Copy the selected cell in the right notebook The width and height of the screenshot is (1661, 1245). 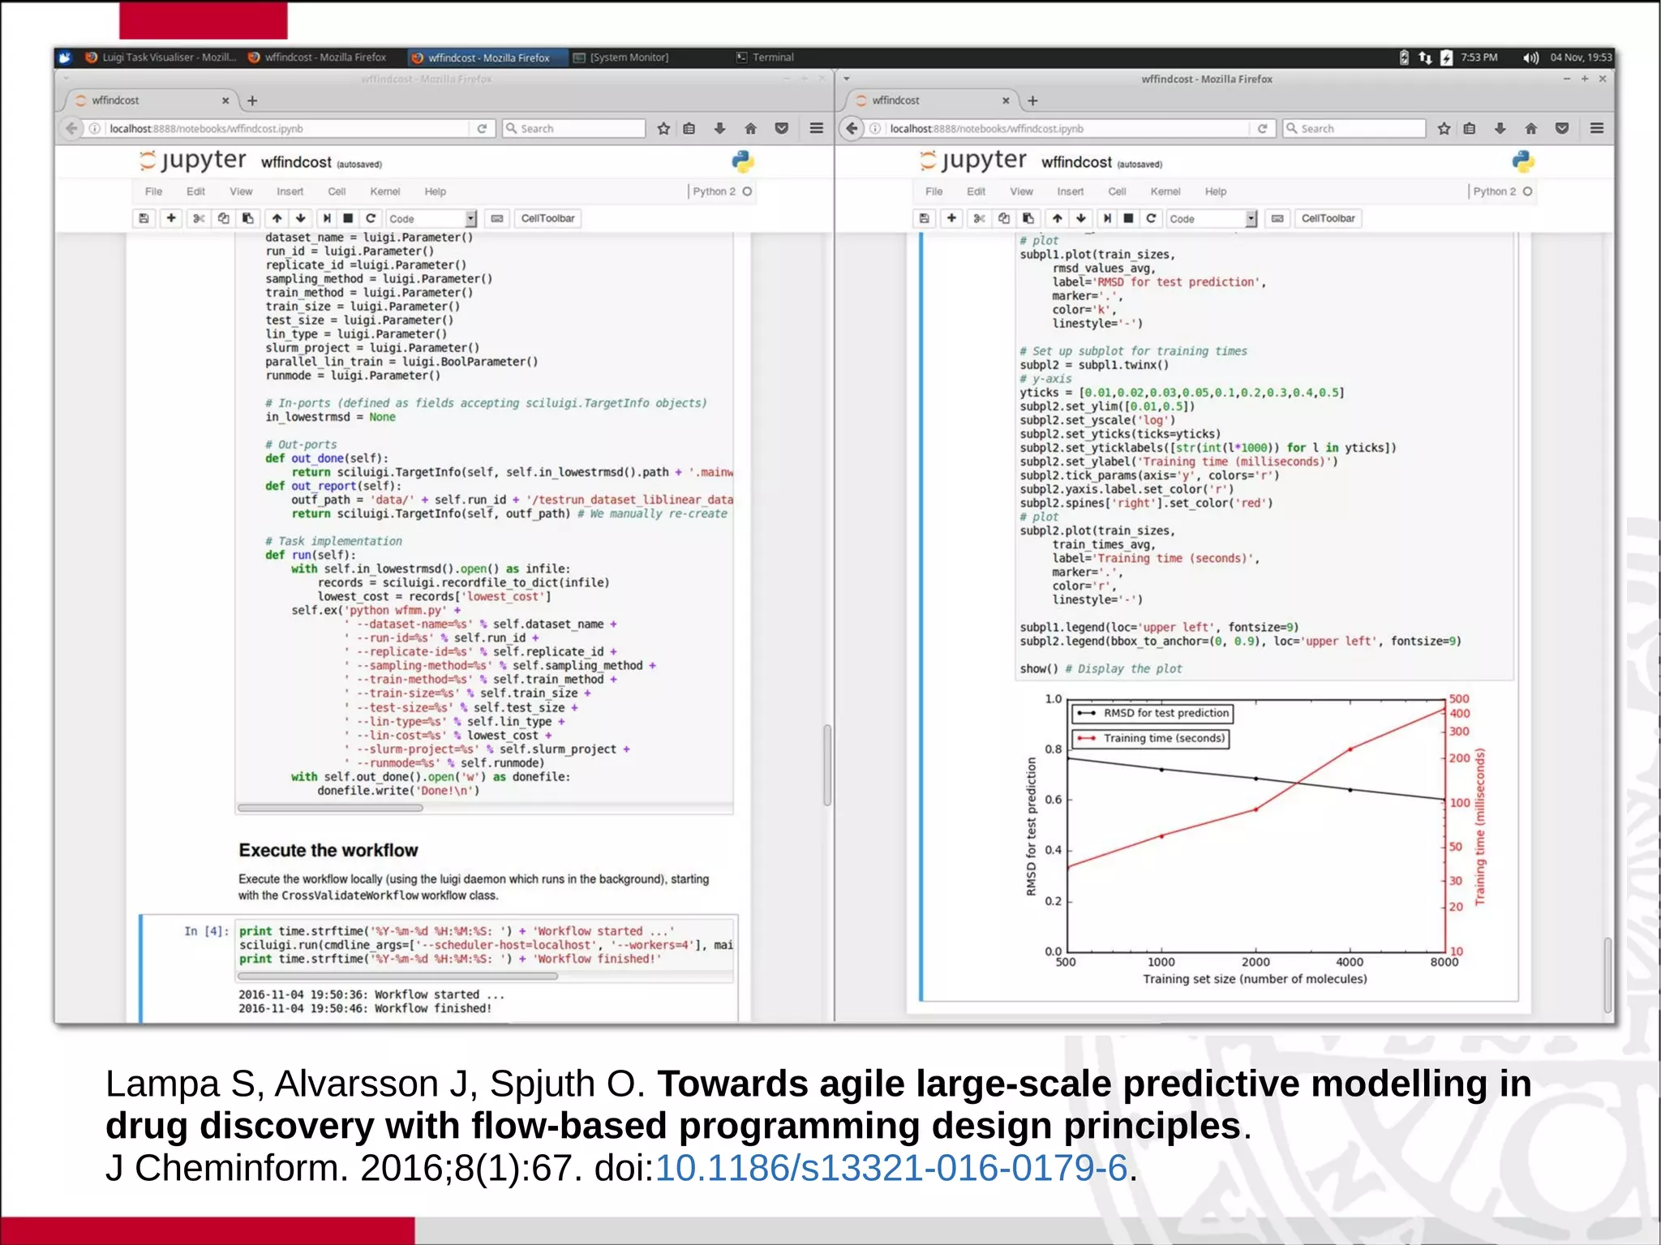pos(1004,218)
